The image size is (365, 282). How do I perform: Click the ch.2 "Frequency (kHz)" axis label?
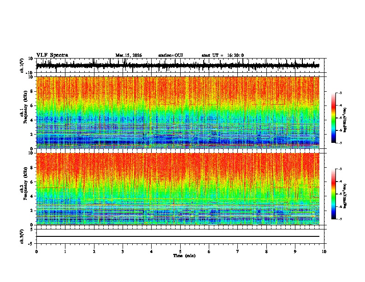coord(25,183)
